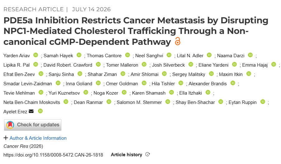Viewport: 281px width, 164px height.
Task: Open the ORCID icon beside Eytan Ruppin
Action: coord(263,102)
